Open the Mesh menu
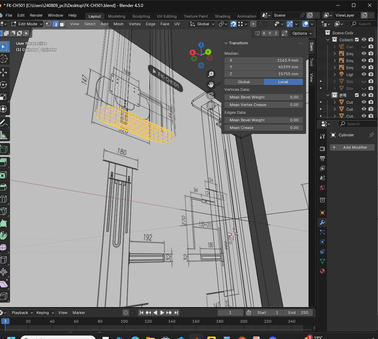 coord(118,24)
